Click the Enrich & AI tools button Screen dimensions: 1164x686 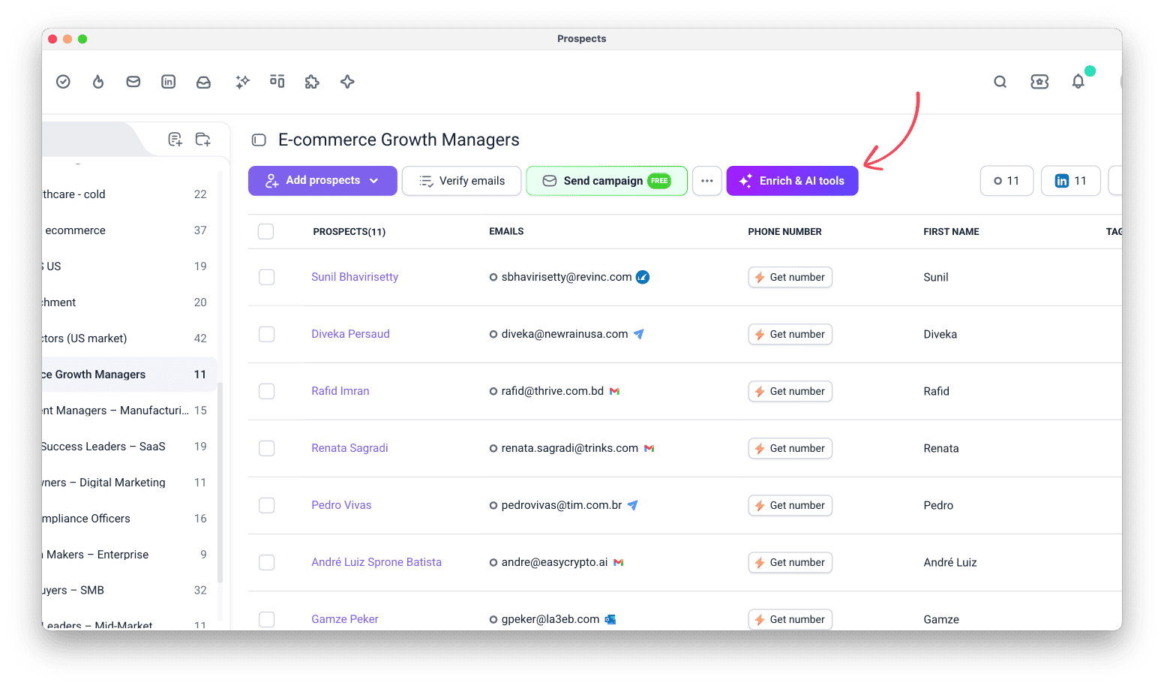pos(792,181)
